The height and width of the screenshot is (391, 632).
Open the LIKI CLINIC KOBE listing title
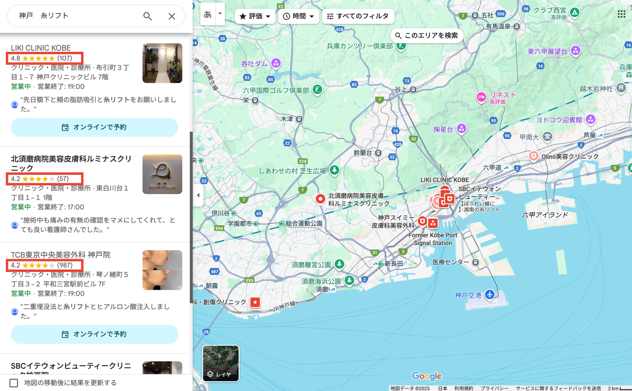pyautogui.click(x=41, y=48)
